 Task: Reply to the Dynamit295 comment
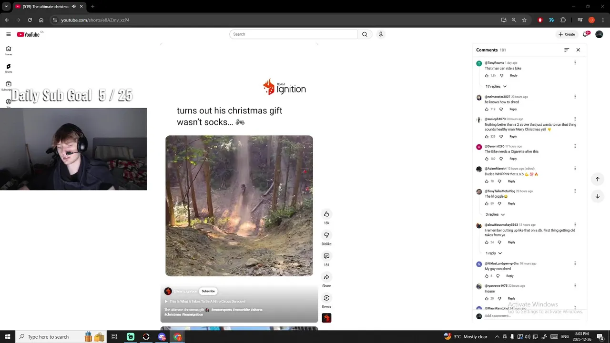(513, 159)
